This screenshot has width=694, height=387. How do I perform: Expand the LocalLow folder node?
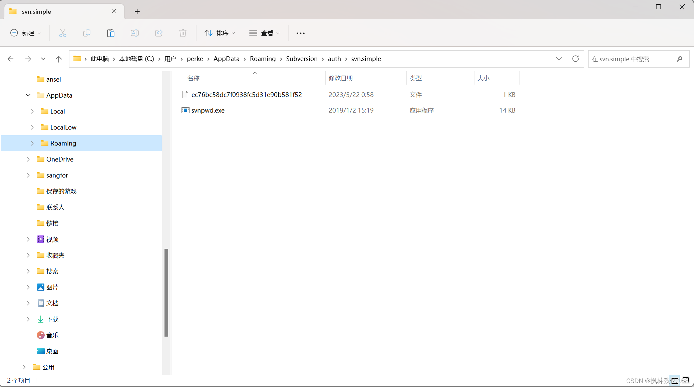tap(32, 127)
